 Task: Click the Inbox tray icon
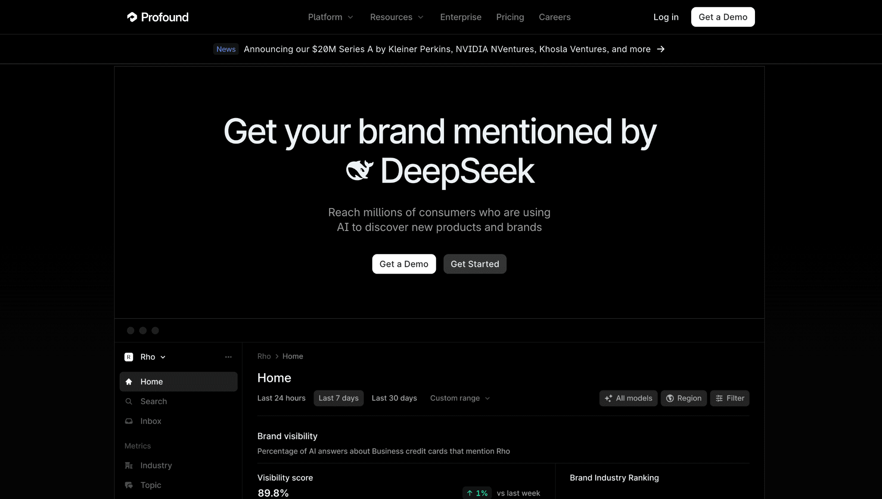pos(129,421)
